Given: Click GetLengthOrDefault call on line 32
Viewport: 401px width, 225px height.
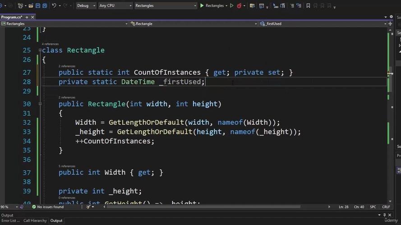Looking at the screenshot, I should tap(146, 122).
